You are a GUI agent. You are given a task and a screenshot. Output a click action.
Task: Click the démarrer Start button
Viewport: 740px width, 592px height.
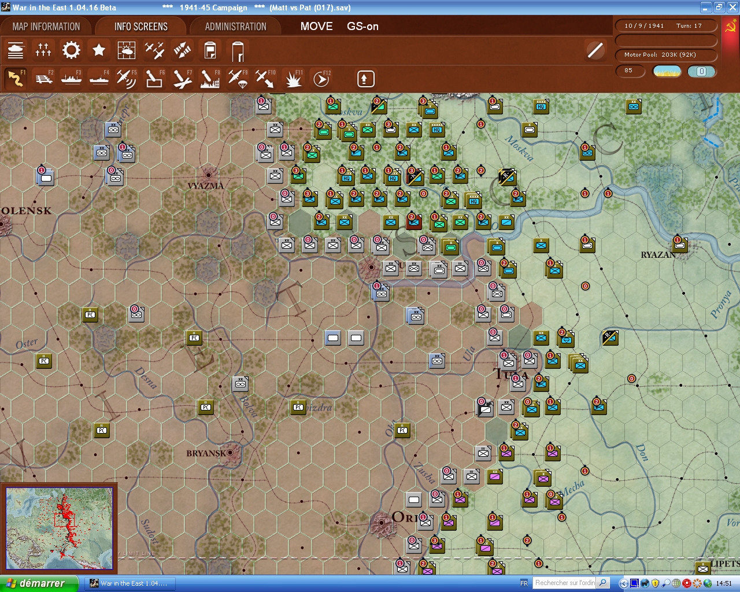(x=39, y=583)
